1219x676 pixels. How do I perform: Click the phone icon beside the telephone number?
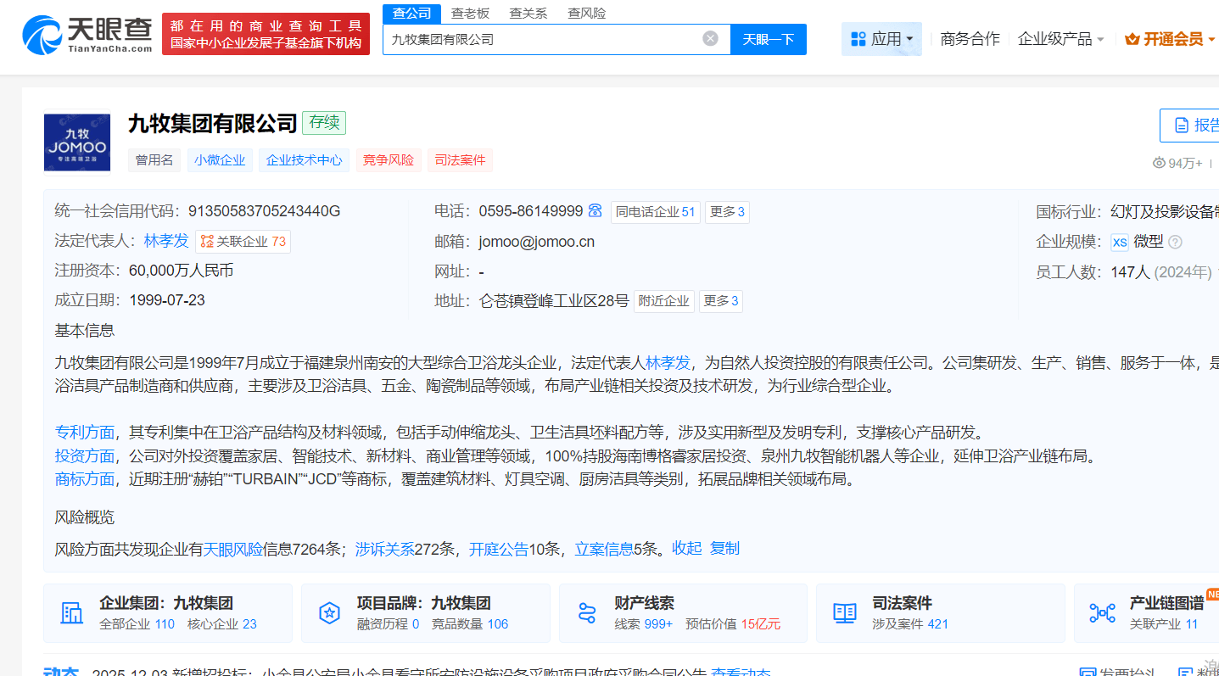coord(596,211)
